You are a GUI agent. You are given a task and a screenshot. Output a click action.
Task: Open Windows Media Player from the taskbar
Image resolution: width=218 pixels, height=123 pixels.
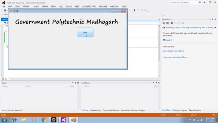tap(34, 120)
